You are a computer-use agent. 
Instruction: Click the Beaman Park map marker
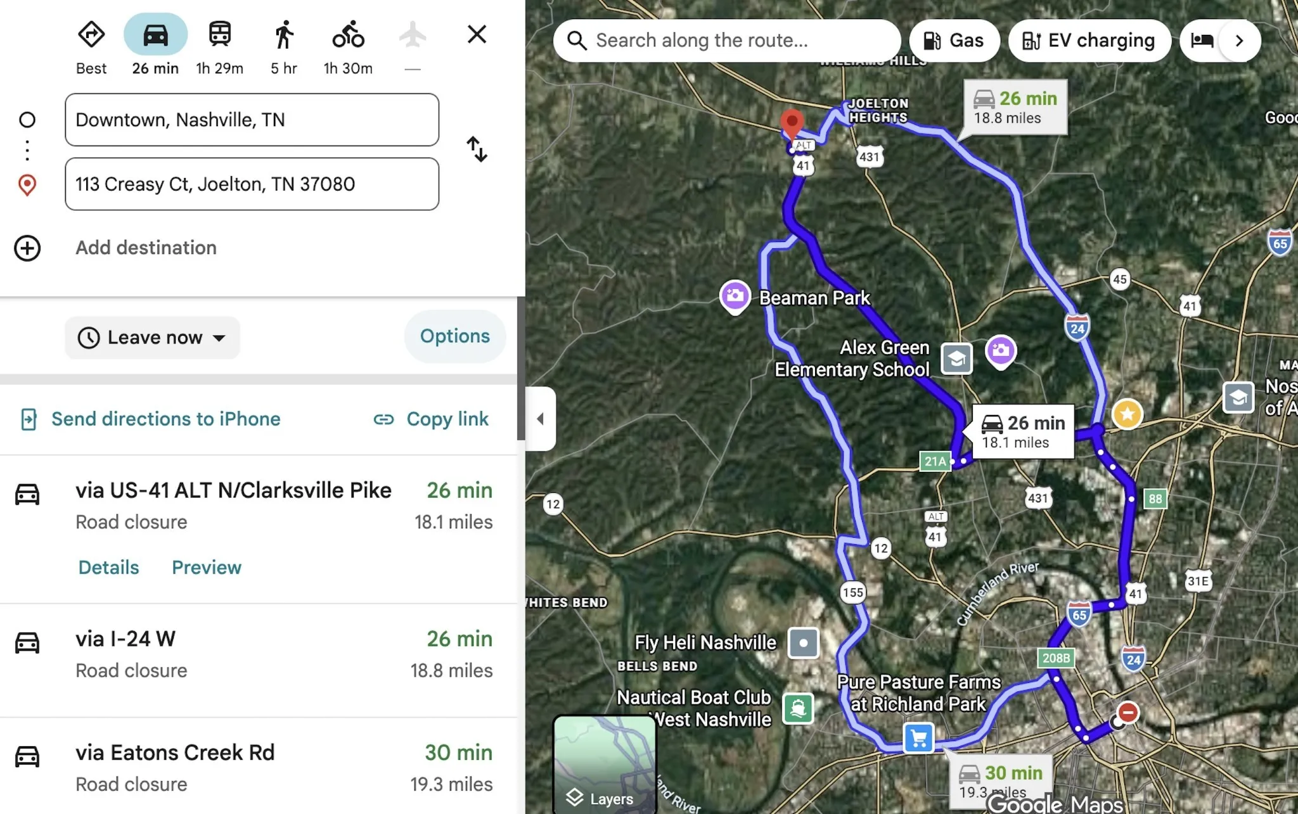coord(735,296)
